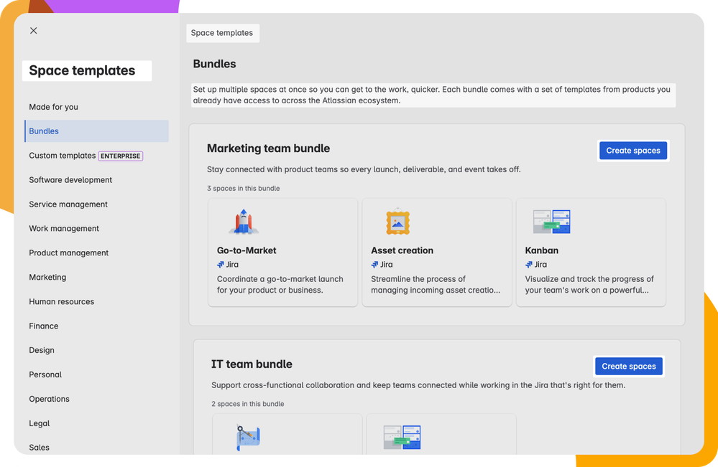Click the Space templates breadcrumb
718x467 pixels.
click(222, 33)
